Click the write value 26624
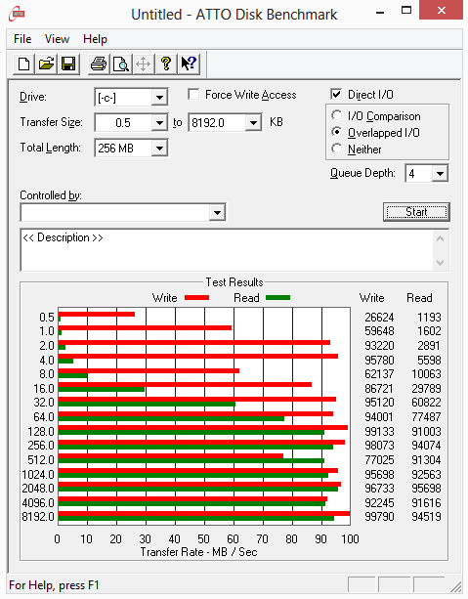 point(379,317)
